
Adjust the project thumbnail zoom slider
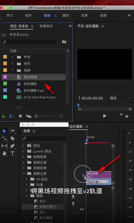45,116
